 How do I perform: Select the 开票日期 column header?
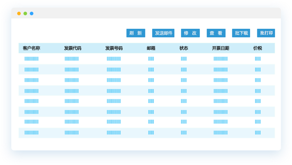pyautogui.click(x=221, y=48)
